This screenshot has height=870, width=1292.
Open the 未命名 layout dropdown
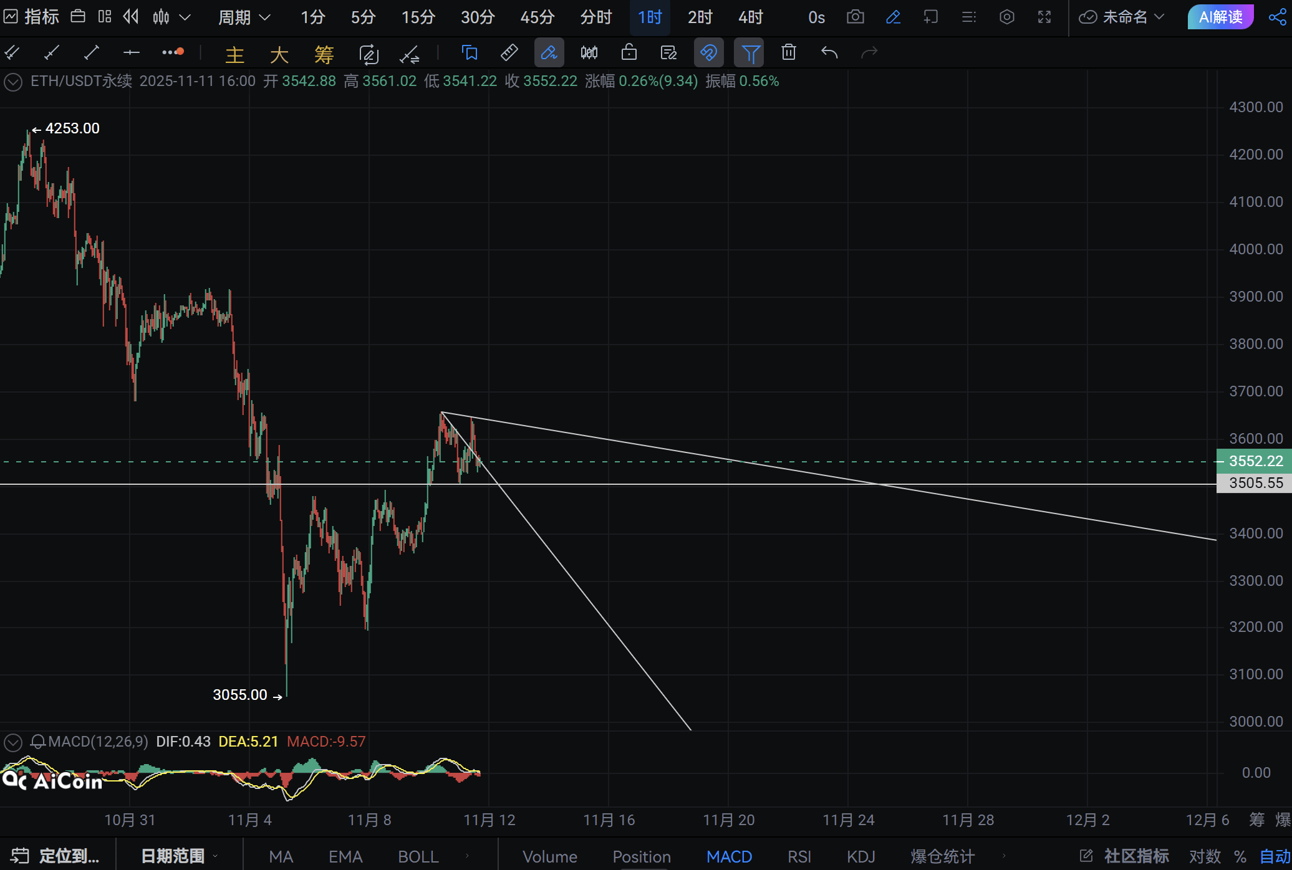(x=1124, y=17)
